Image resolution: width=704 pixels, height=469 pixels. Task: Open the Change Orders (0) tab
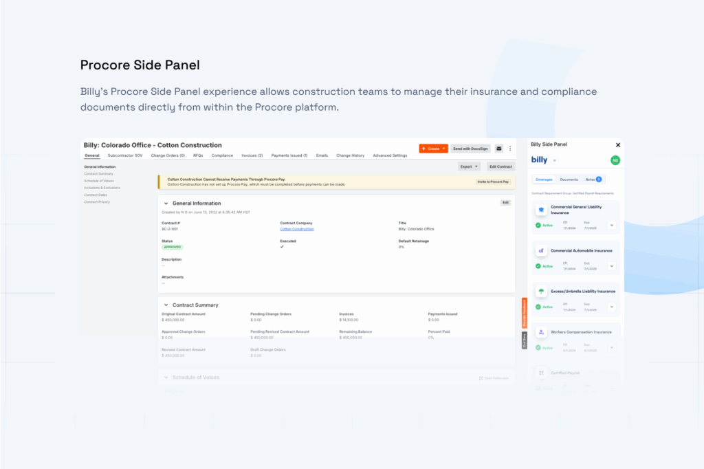168,155
